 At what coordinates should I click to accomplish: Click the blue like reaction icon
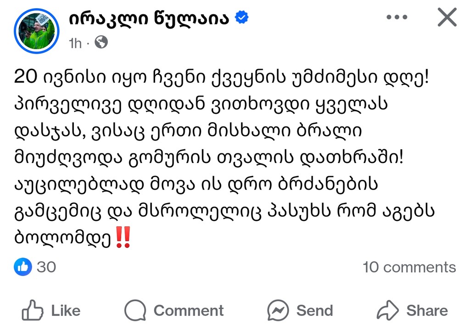click(23, 266)
